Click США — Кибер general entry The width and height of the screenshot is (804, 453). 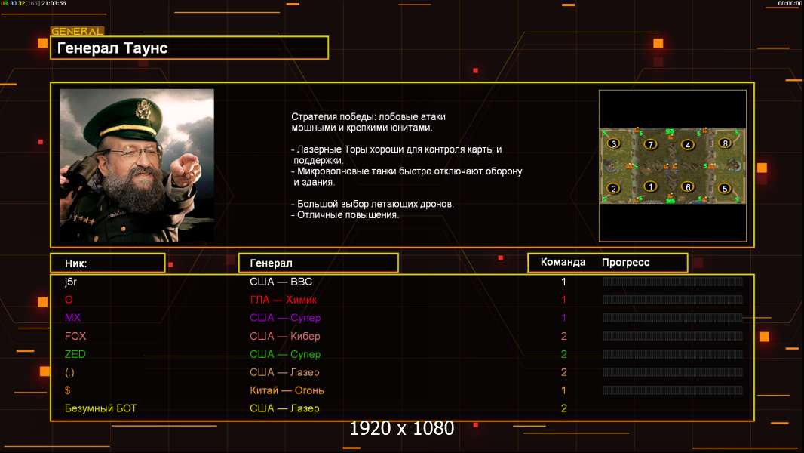tap(285, 336)
